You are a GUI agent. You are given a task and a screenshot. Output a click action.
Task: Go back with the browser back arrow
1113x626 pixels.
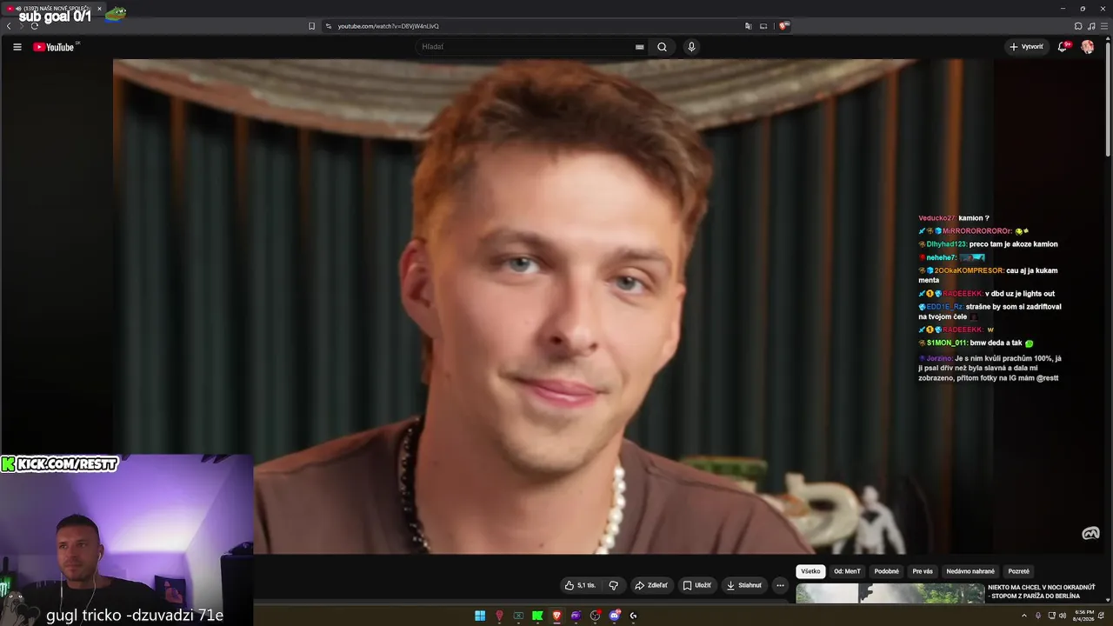(x=9, y=26)
